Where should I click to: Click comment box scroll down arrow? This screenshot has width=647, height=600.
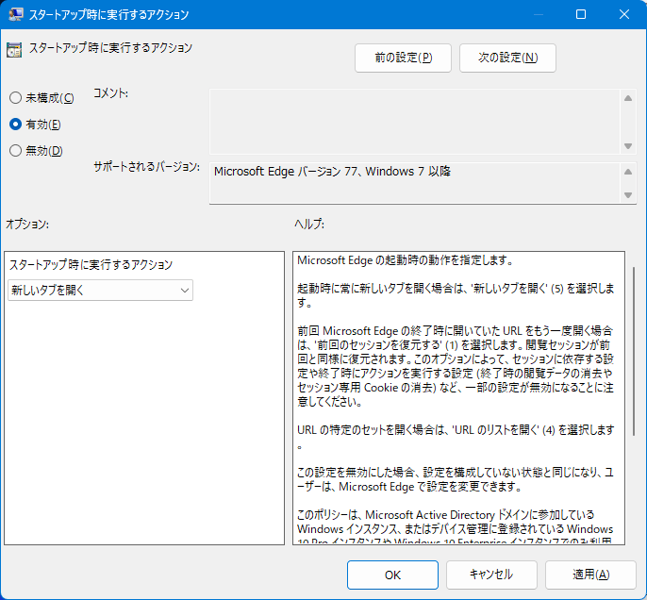(x=628, y=146)
